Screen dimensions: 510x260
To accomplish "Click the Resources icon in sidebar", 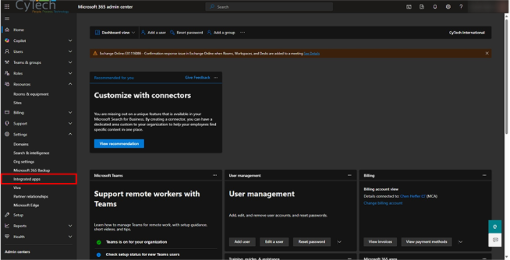I will coord(7,84).
